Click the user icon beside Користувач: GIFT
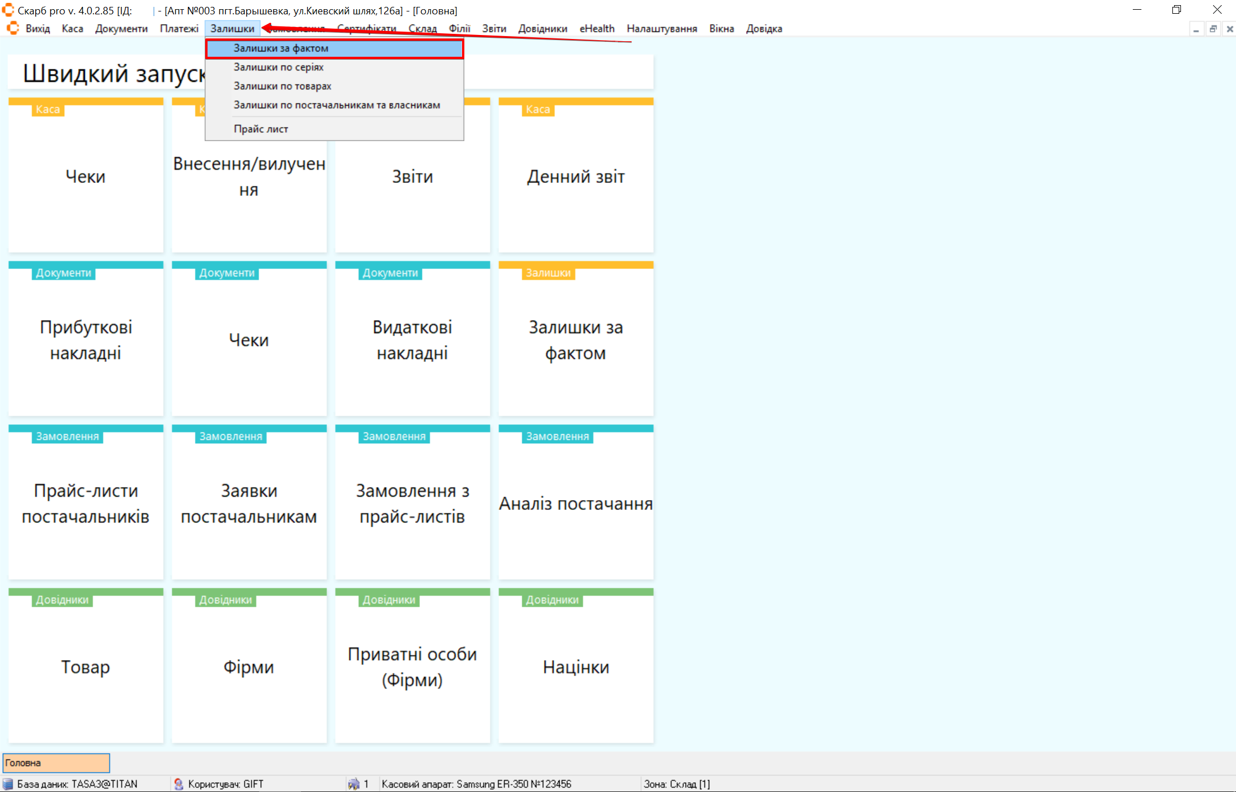 (179, 784)
